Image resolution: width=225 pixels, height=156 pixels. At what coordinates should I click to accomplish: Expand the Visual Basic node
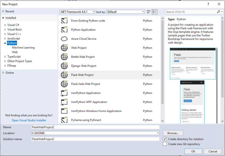5,29
